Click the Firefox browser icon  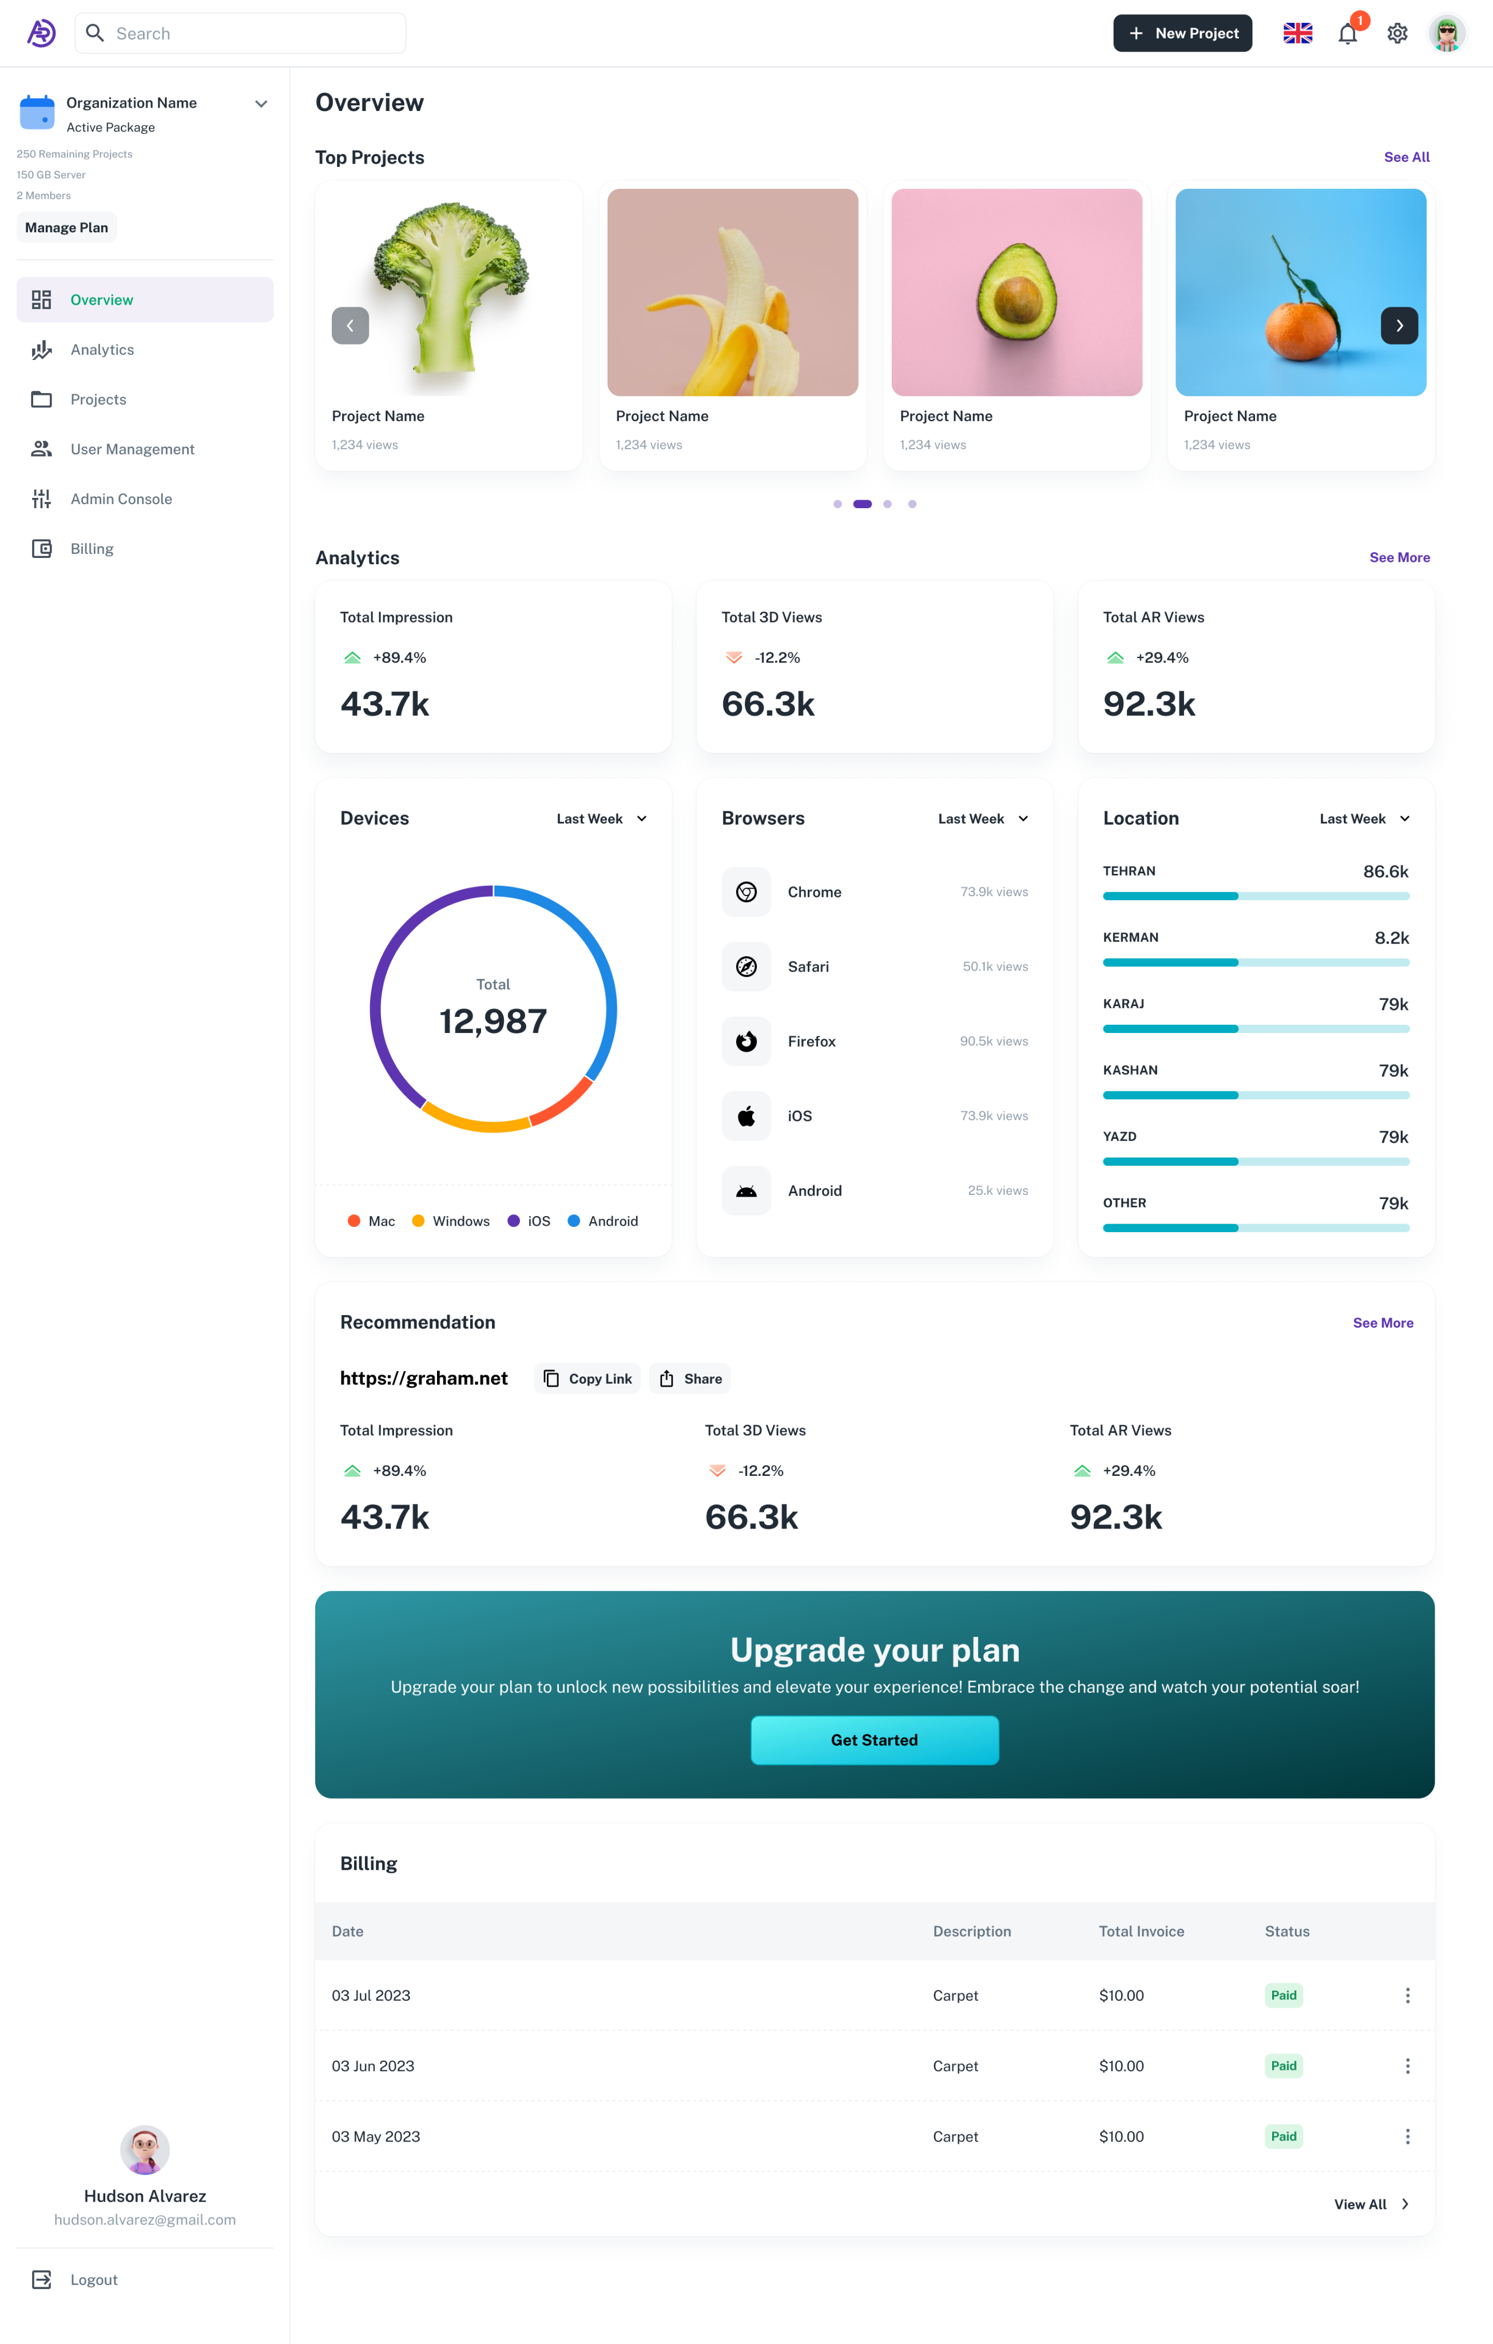[x=746, y=1042]
